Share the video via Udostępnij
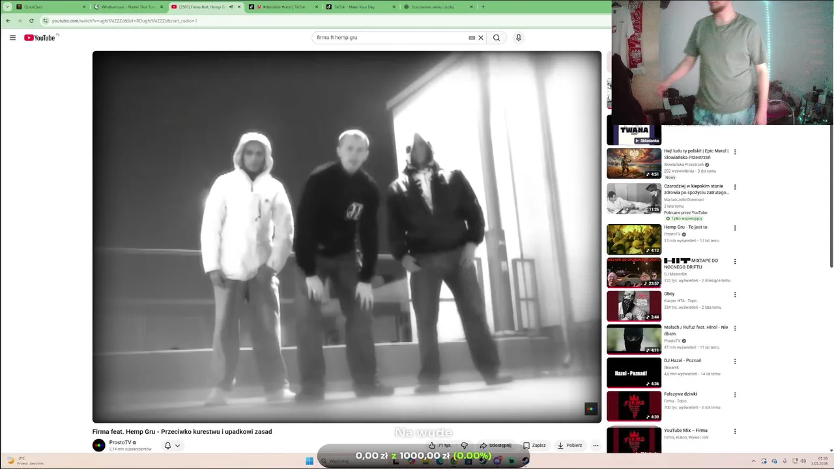Viewport: 834px width, 469px height. coord(496,446)
